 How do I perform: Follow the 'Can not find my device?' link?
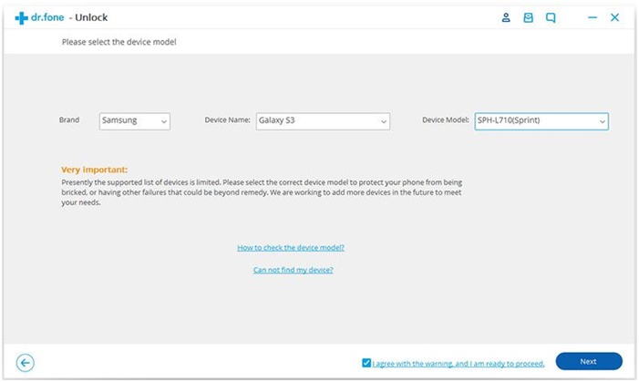tap(293, 270)
